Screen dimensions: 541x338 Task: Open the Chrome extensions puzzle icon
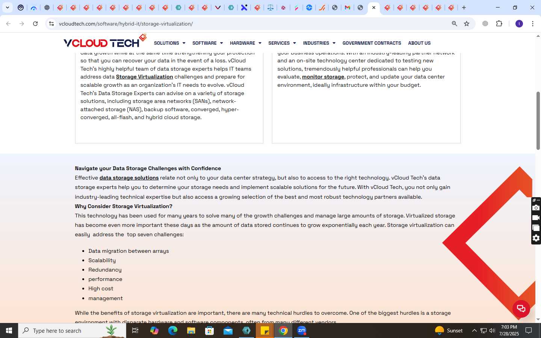[499, 24]
